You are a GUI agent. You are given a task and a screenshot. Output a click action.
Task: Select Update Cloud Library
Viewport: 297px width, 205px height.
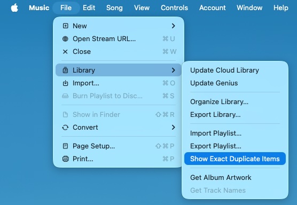tap(235, 70)
